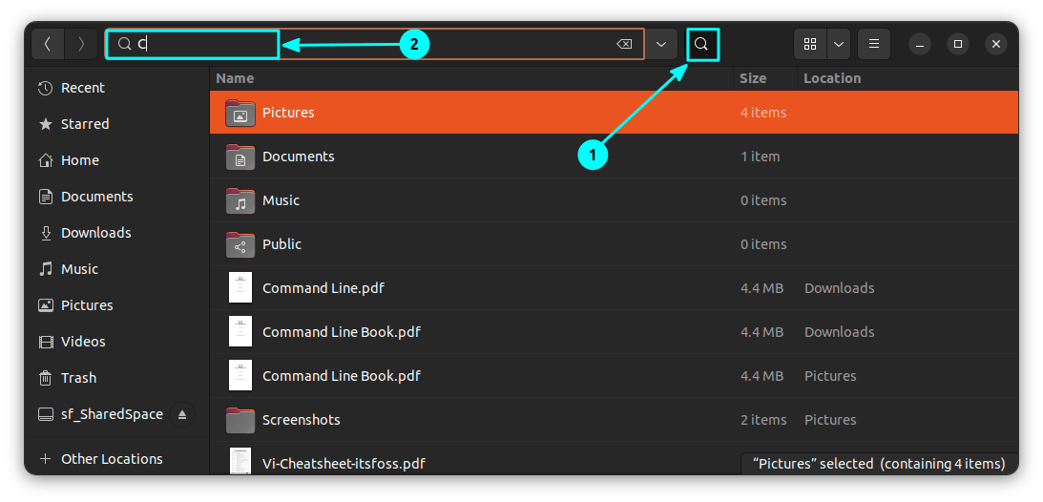Select the Music folder in results

(281, 200)
